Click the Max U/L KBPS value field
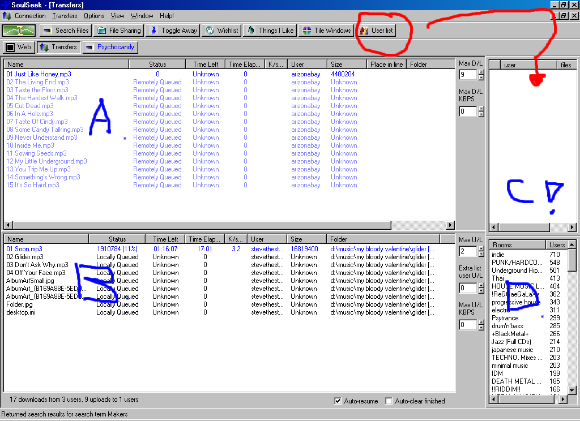580x421 pixels. [468, 325]
